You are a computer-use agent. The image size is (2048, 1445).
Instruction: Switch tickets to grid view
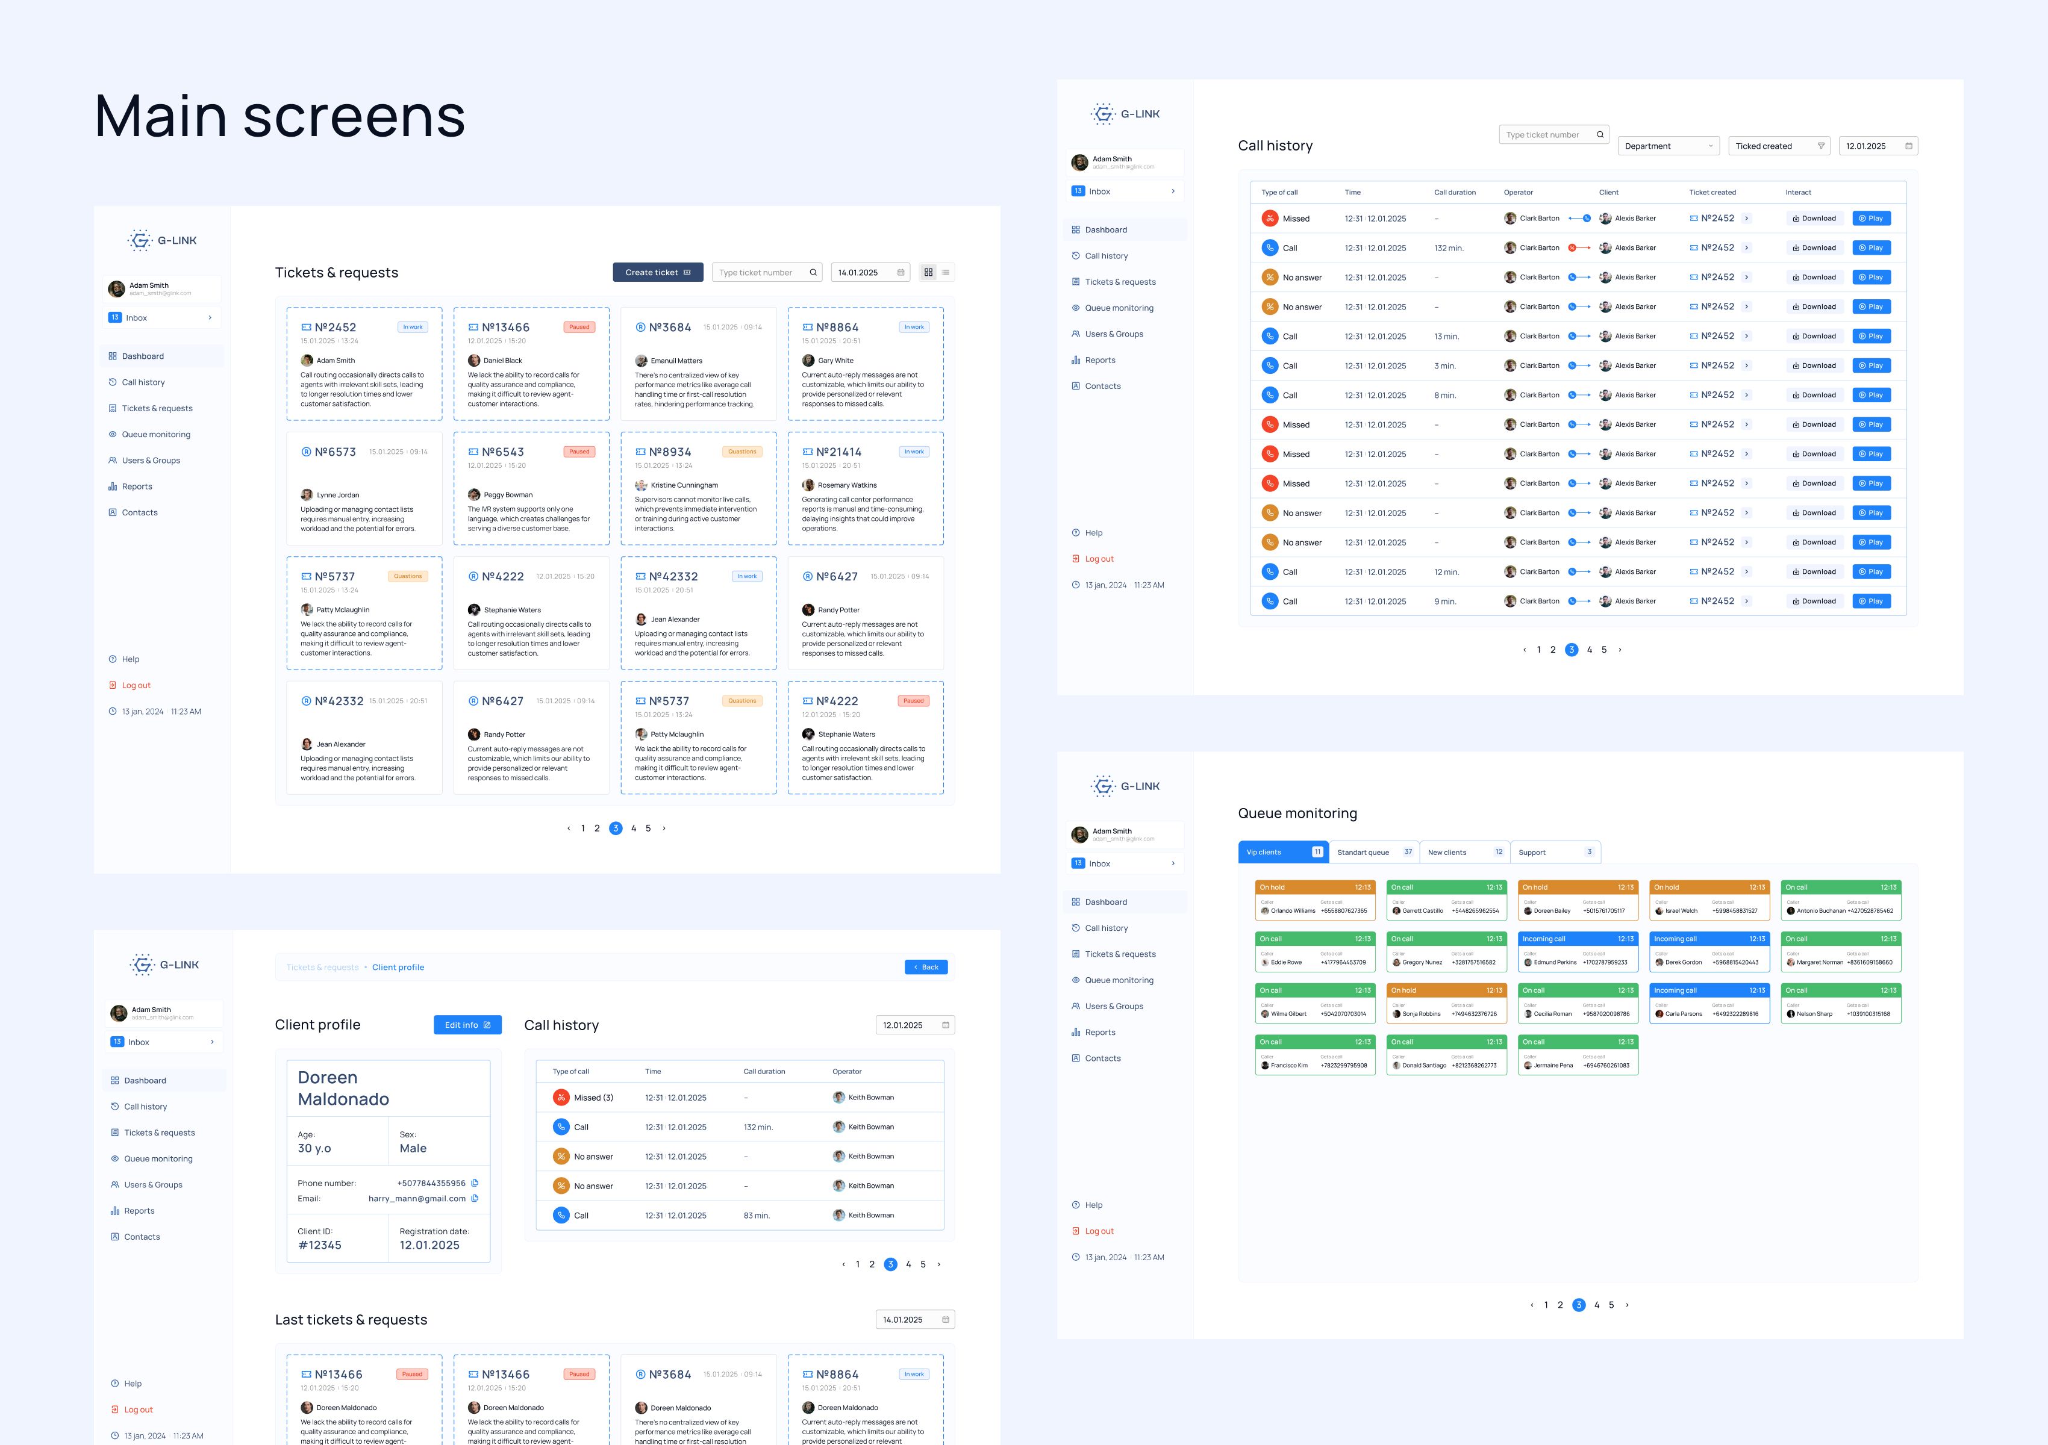pyautogui.click(x=928, y=272)
